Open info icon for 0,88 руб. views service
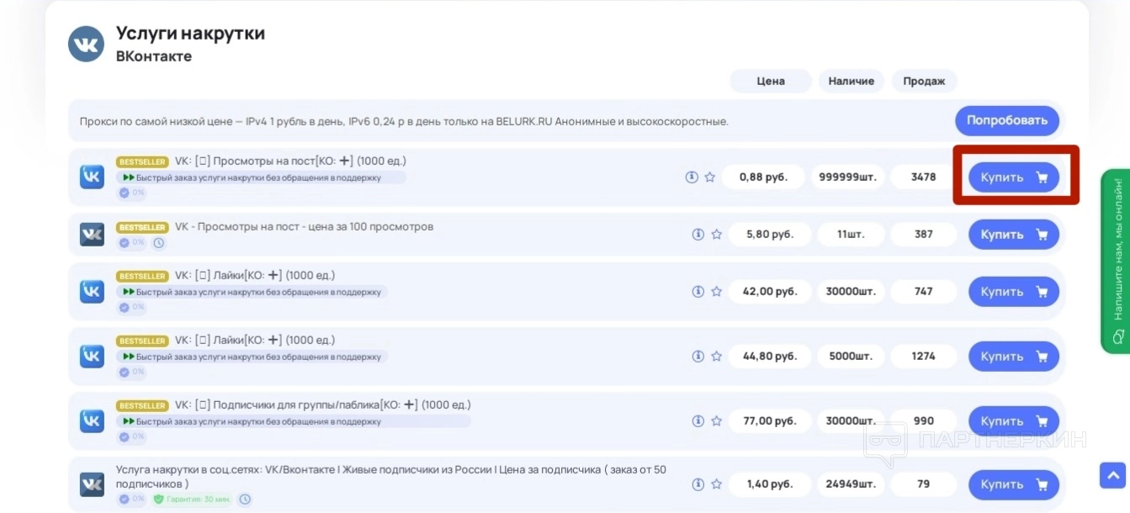 point(692,177)
